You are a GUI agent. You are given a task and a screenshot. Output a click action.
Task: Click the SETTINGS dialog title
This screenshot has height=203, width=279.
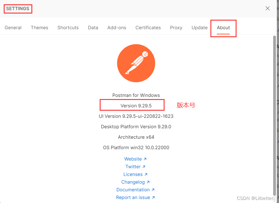pos(18,9)
